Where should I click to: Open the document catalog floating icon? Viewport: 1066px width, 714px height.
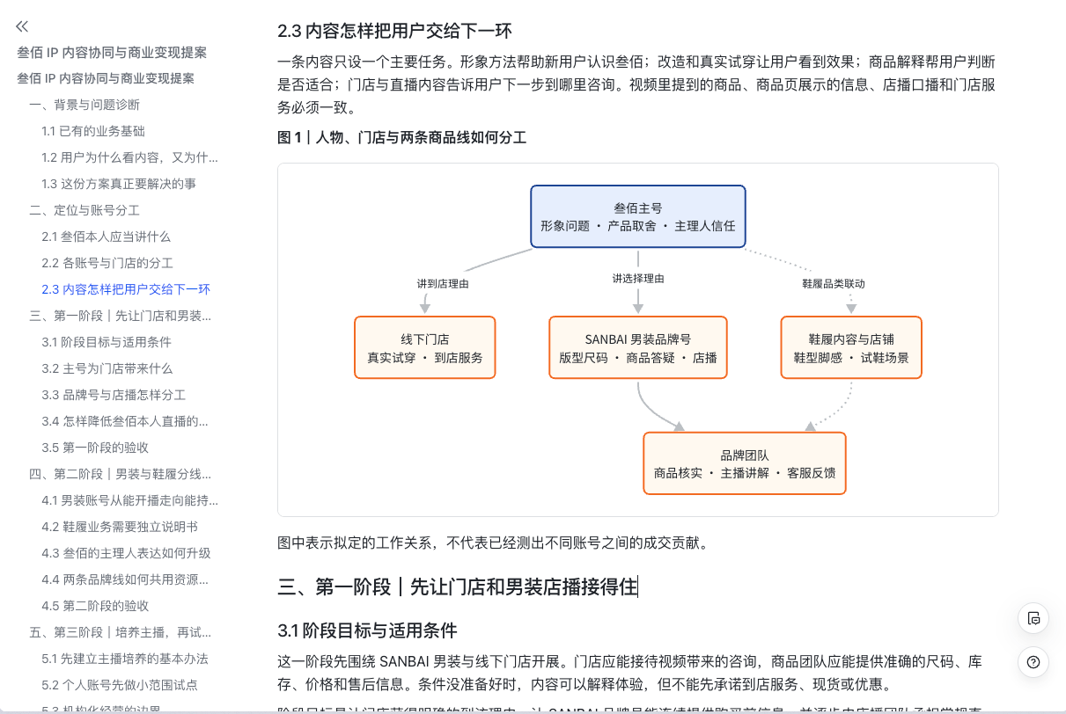(x=1033, y=617)
